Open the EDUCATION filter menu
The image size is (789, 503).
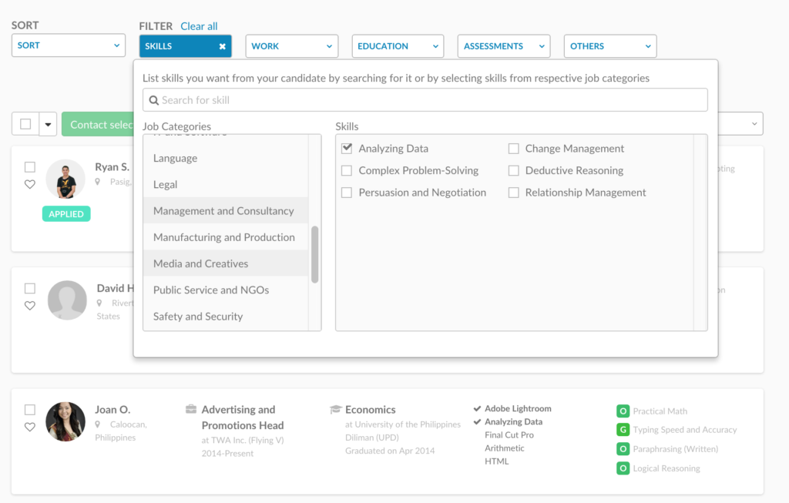point(398,45)
